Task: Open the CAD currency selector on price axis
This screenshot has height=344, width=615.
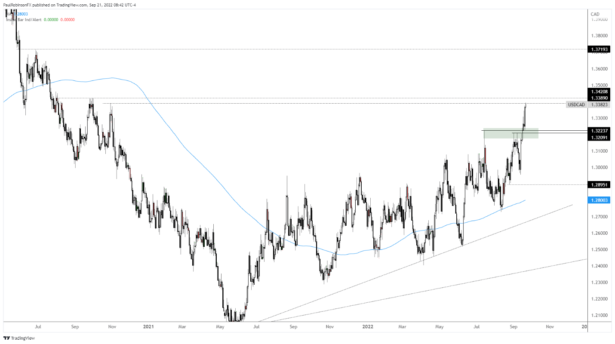Action: [596, 13]
